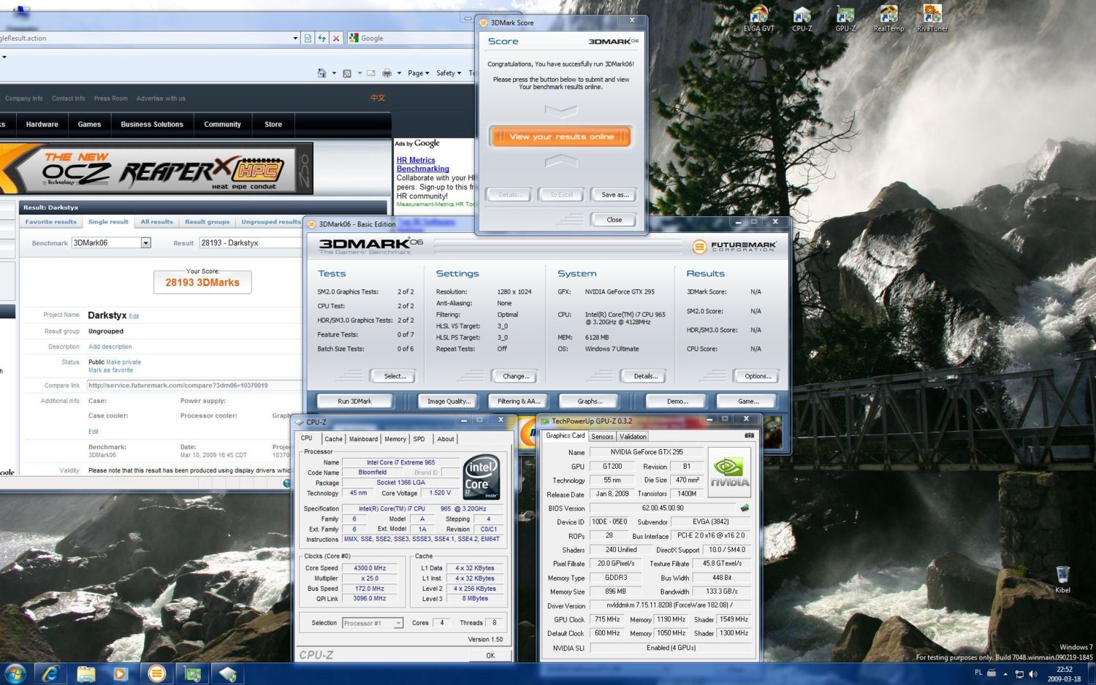Click the Read Mail icon in browser toolbar

(x=370, y=73)
